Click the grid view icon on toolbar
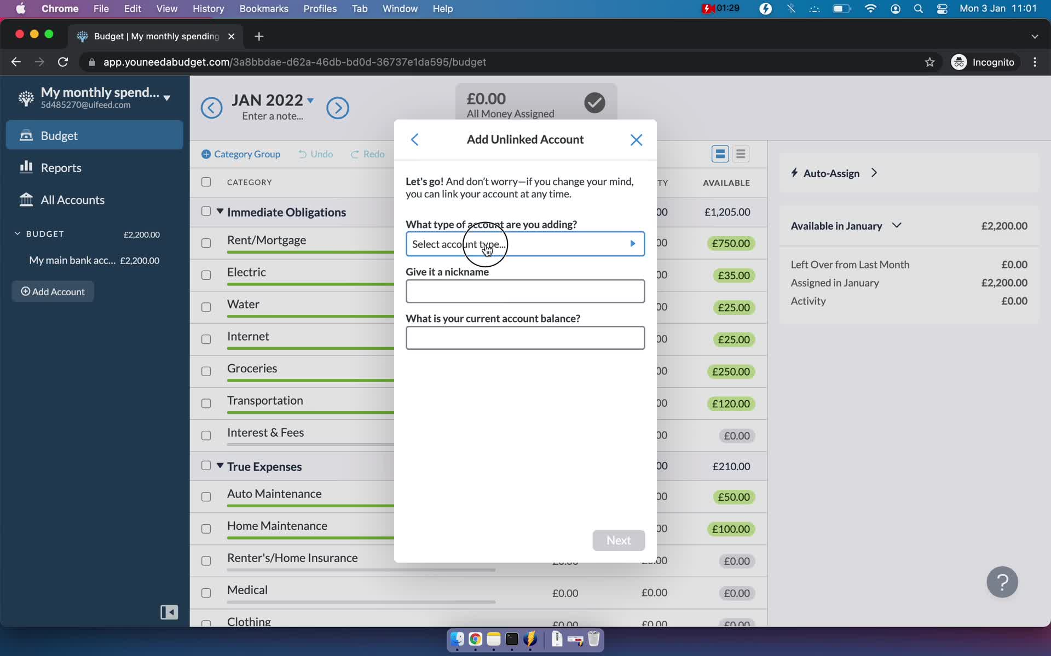The image size is (1051, 656). click(719, 154)
